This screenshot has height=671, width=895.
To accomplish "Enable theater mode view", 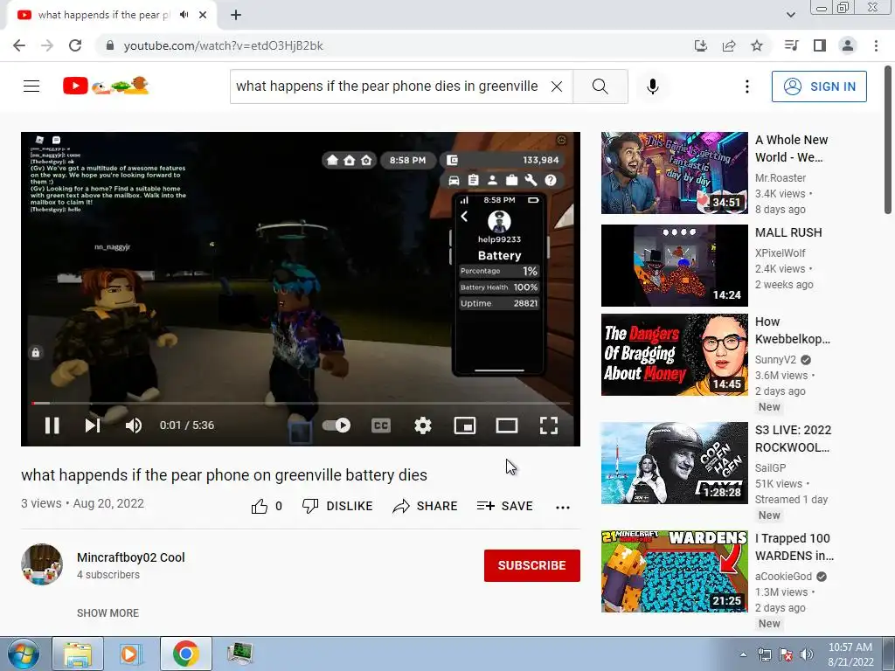I will [507, 425].
